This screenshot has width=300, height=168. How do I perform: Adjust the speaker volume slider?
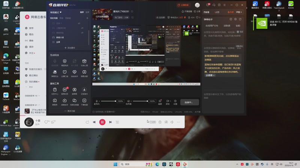[x=140, y=101]
